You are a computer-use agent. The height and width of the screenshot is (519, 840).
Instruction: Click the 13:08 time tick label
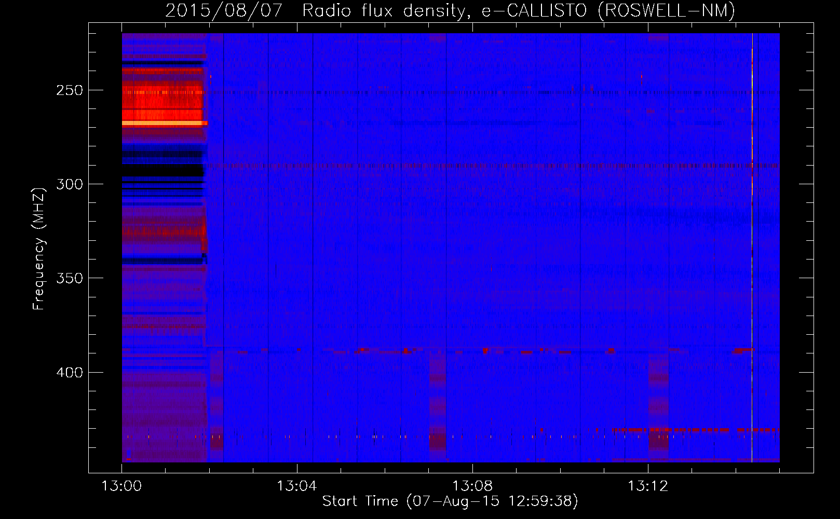[x=472, y=486]
